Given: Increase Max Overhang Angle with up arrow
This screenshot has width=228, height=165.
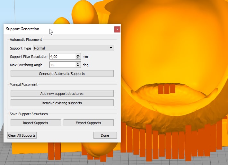Looking at the screenshot, I should [x=78, y=63].
